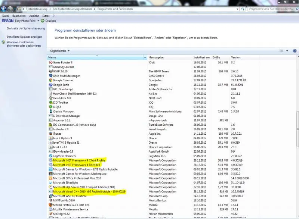This screenshot has height=219, width=299.
Task: Open the Ansicht menu
Action: [34, 16]
